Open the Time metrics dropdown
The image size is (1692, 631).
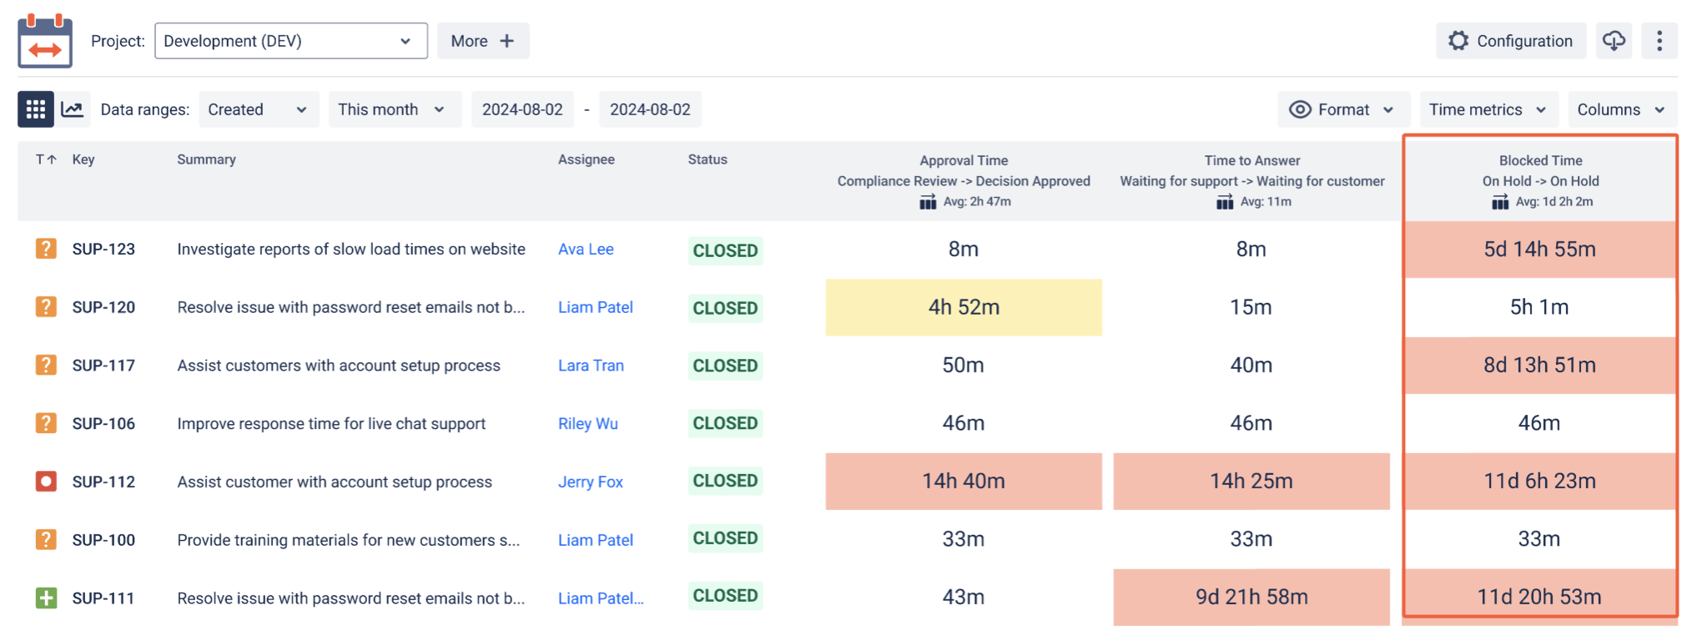(1489, 109)
